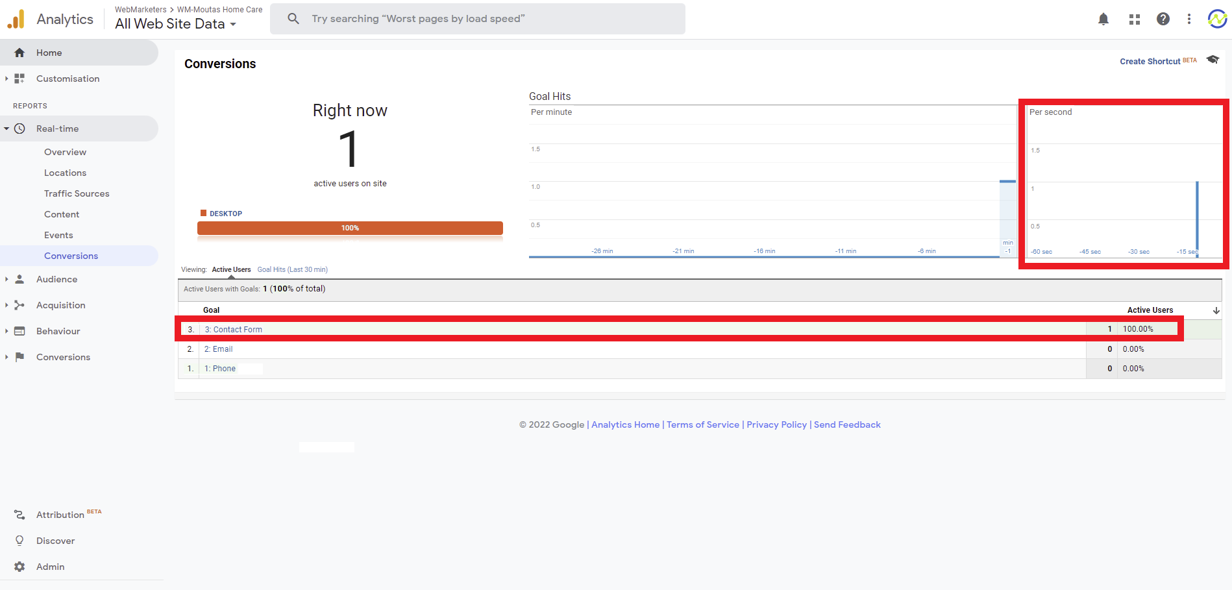Open the All Web Site Data dropdown
The width and height of the screenshot is (1232, 590).
click(175, 24)
